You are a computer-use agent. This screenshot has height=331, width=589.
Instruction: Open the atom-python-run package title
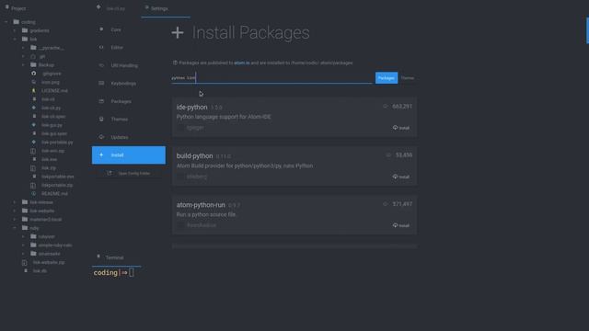(x=201, y=205)
